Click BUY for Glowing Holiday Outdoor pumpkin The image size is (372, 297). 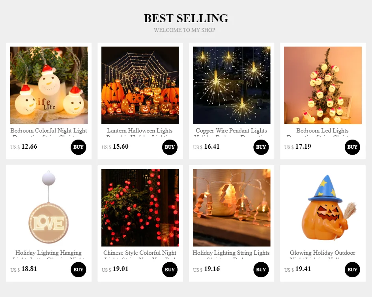[x=352, y=269]
